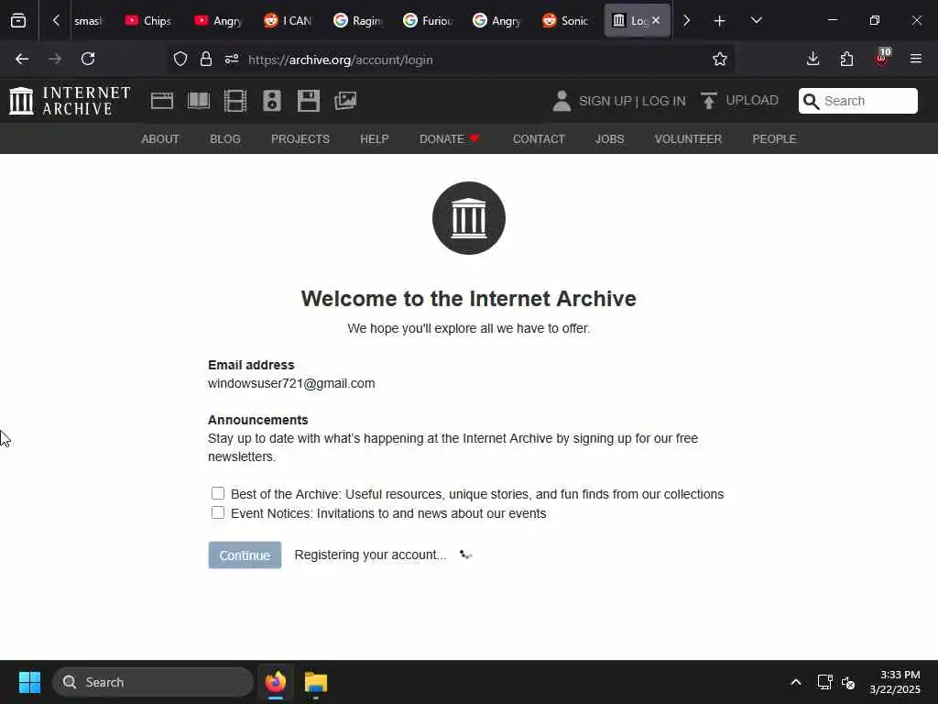Open the uBlock extension with 10 badge

(x=882, y=58)
